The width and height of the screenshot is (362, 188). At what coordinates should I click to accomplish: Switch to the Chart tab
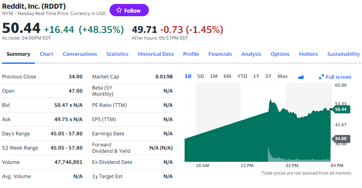coord(46,54)
